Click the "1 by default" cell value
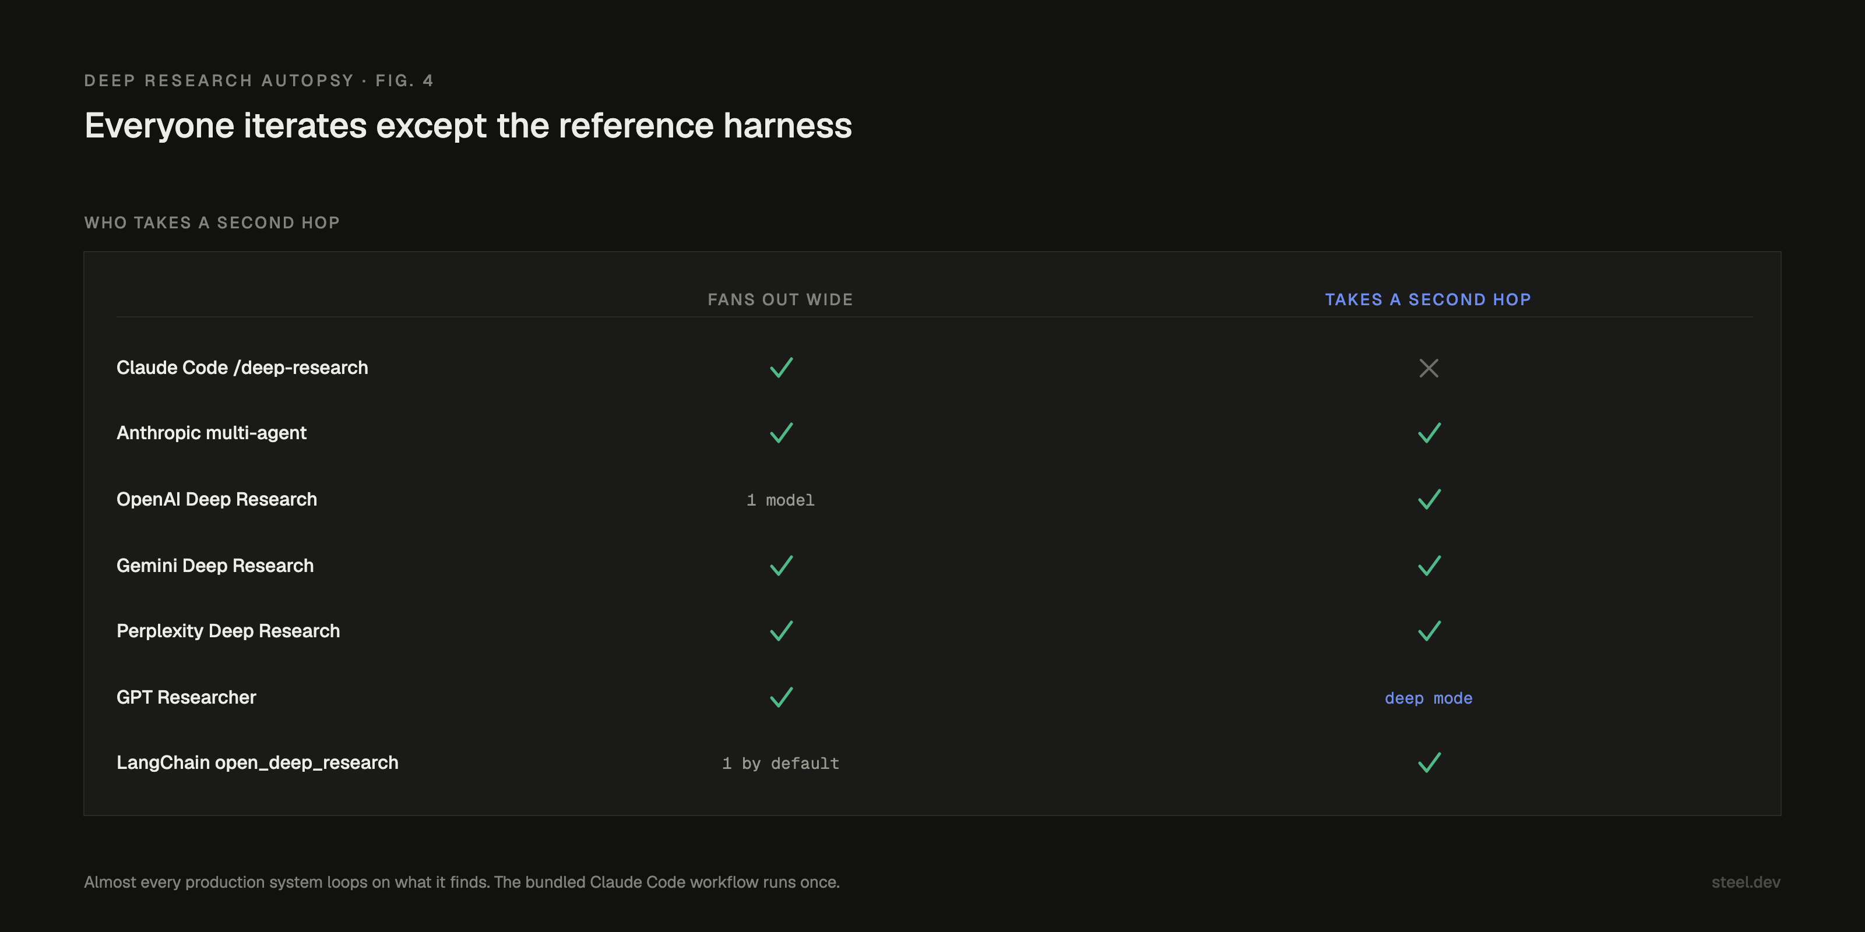This screenshot has width=1865, height=932. point(780,764)
